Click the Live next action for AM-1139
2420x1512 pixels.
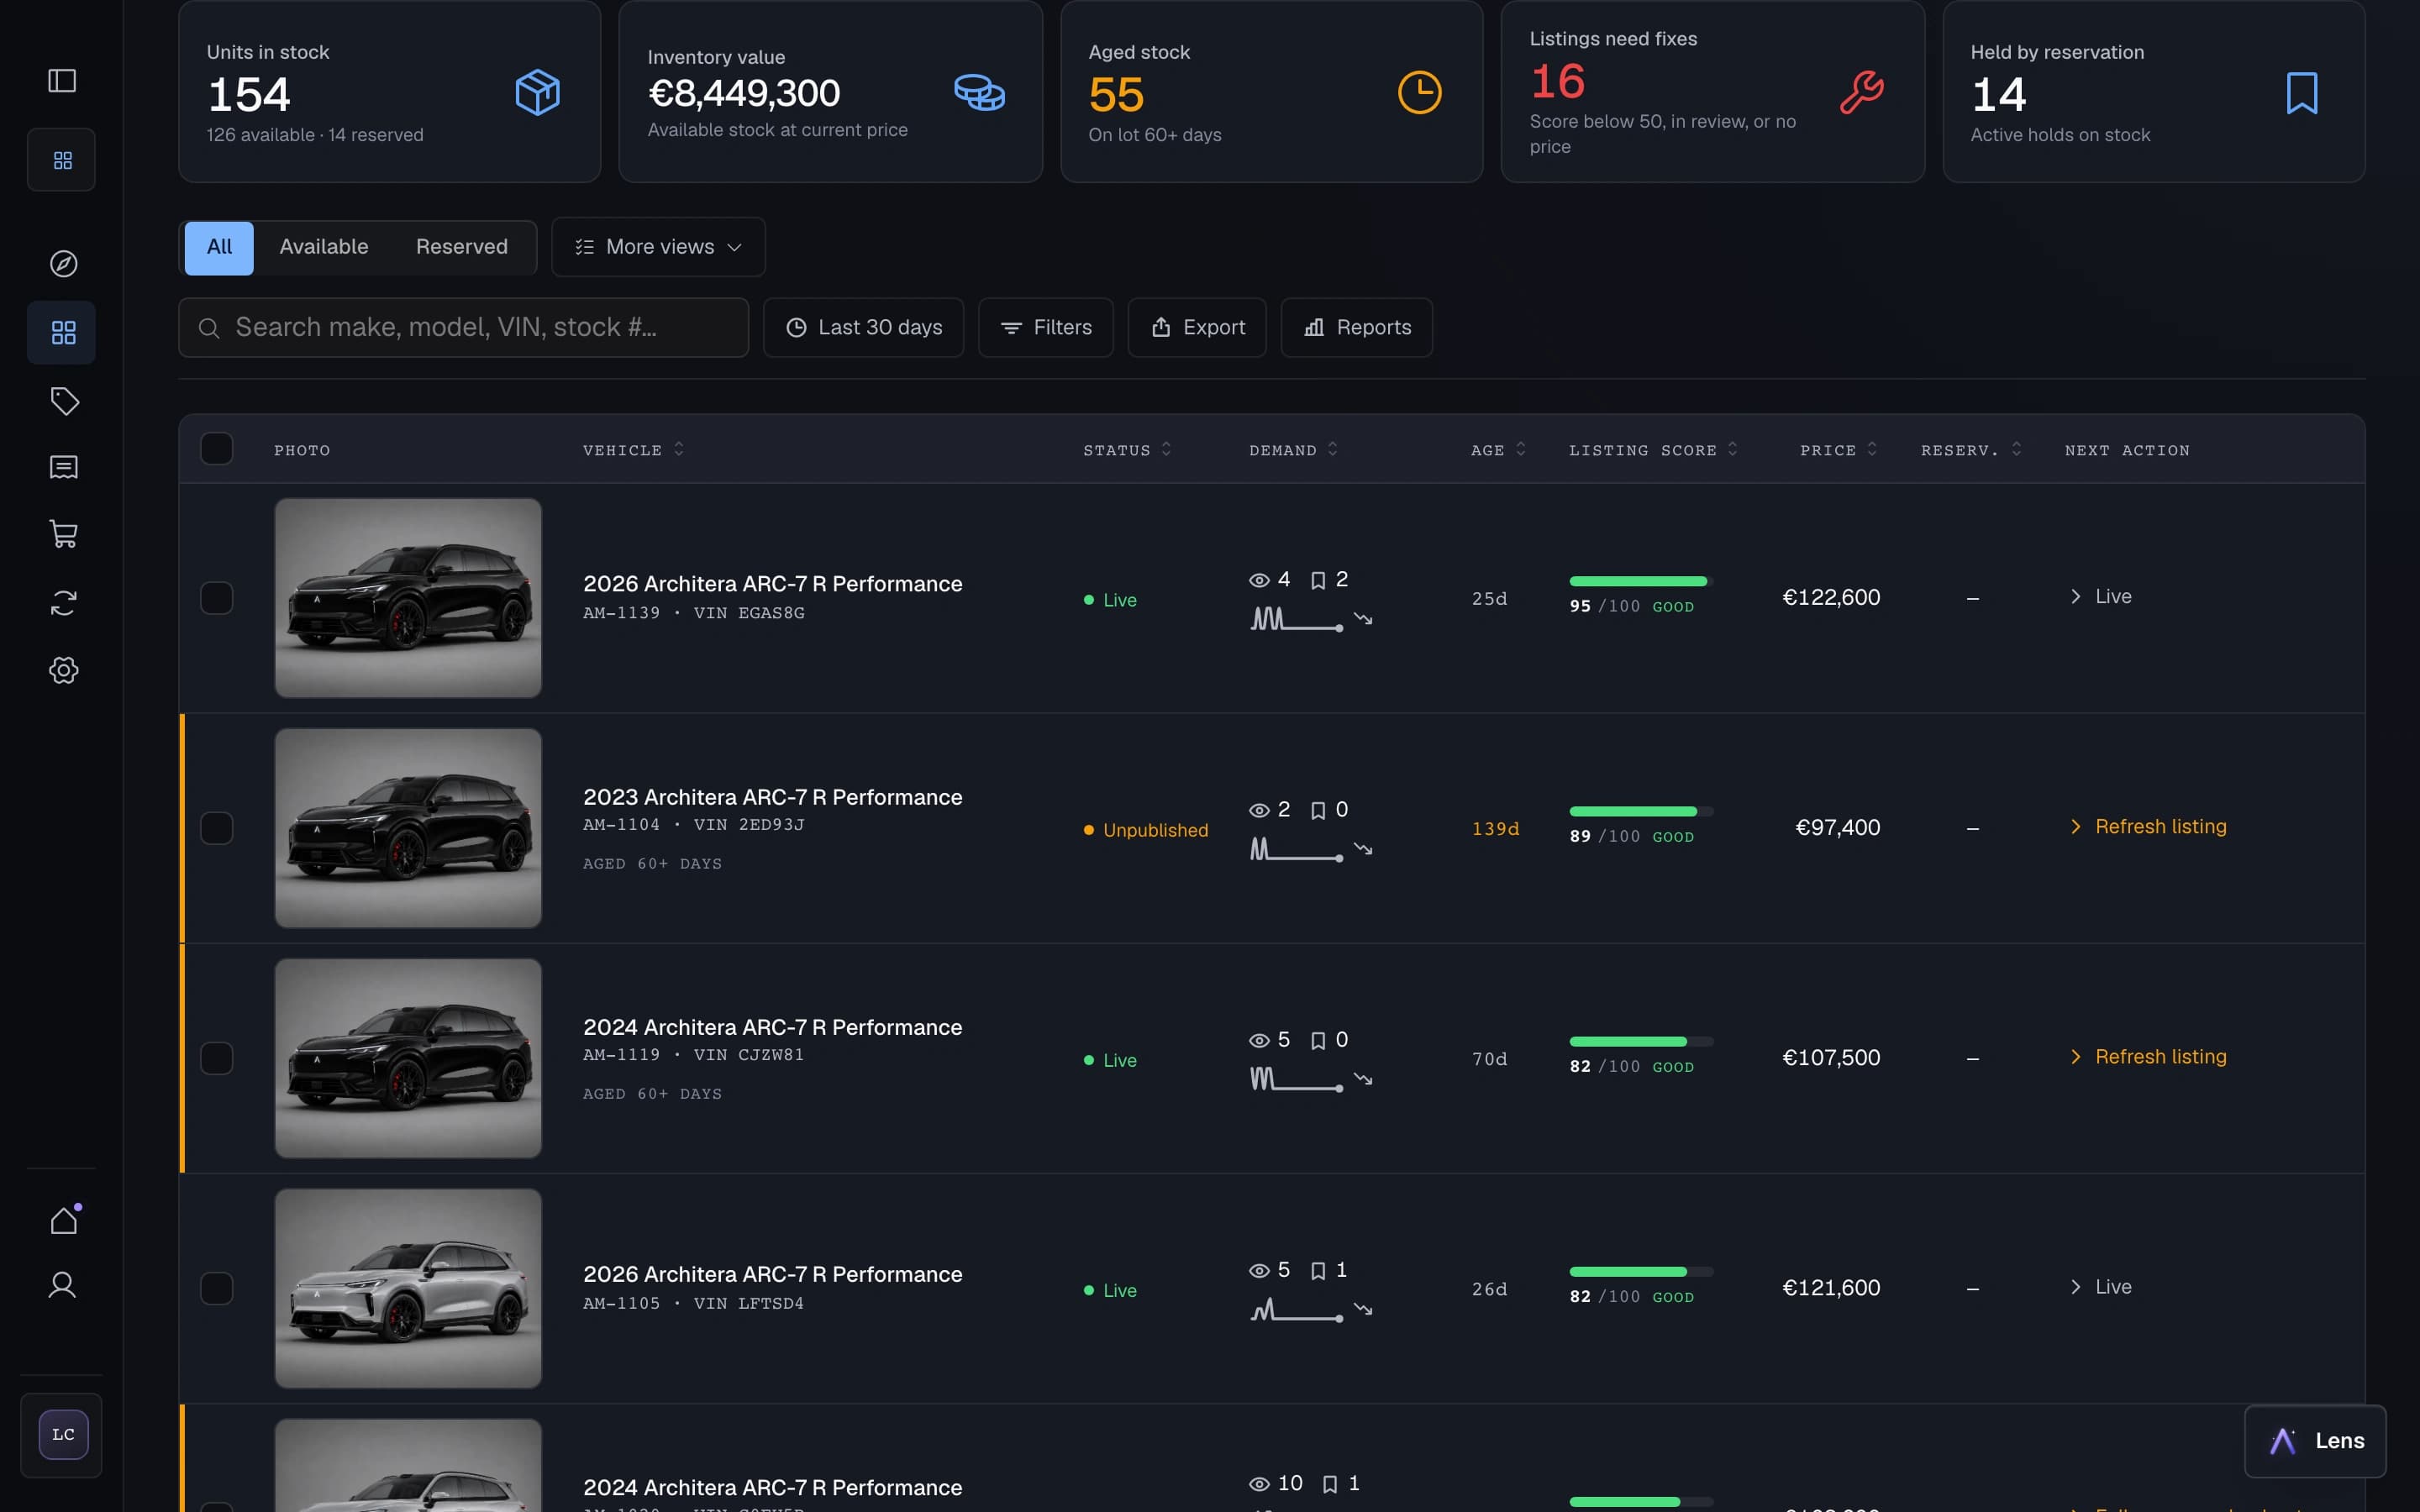pyautogui.click(x=2100, y=597)
